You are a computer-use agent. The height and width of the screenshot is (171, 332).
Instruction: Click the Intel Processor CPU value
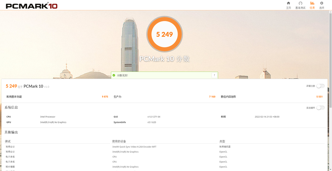[x=48, y=117]
